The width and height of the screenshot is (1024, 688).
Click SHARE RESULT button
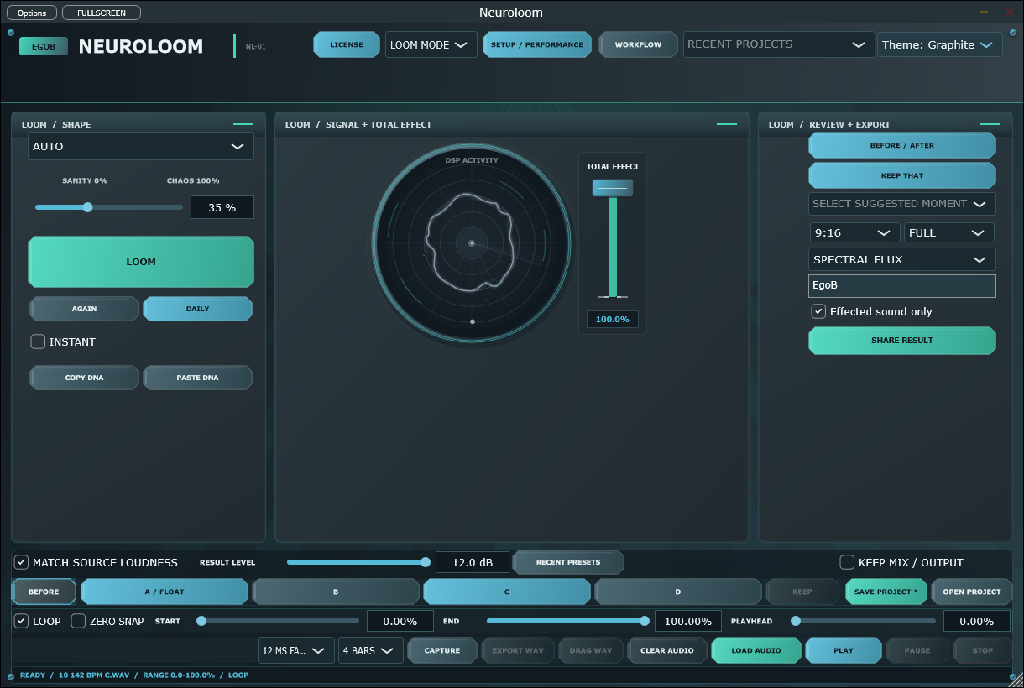click(x=902, y=341)
